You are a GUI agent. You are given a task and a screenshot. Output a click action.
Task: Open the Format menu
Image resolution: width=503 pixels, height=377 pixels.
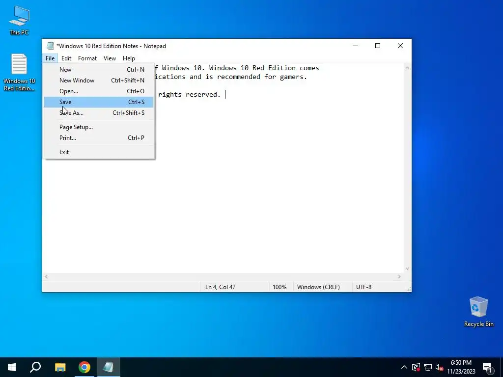point(87,58)
